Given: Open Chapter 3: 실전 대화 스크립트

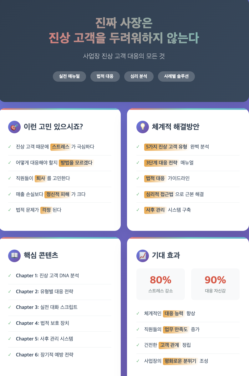Looking at the screenshot, I should point(47,307).
